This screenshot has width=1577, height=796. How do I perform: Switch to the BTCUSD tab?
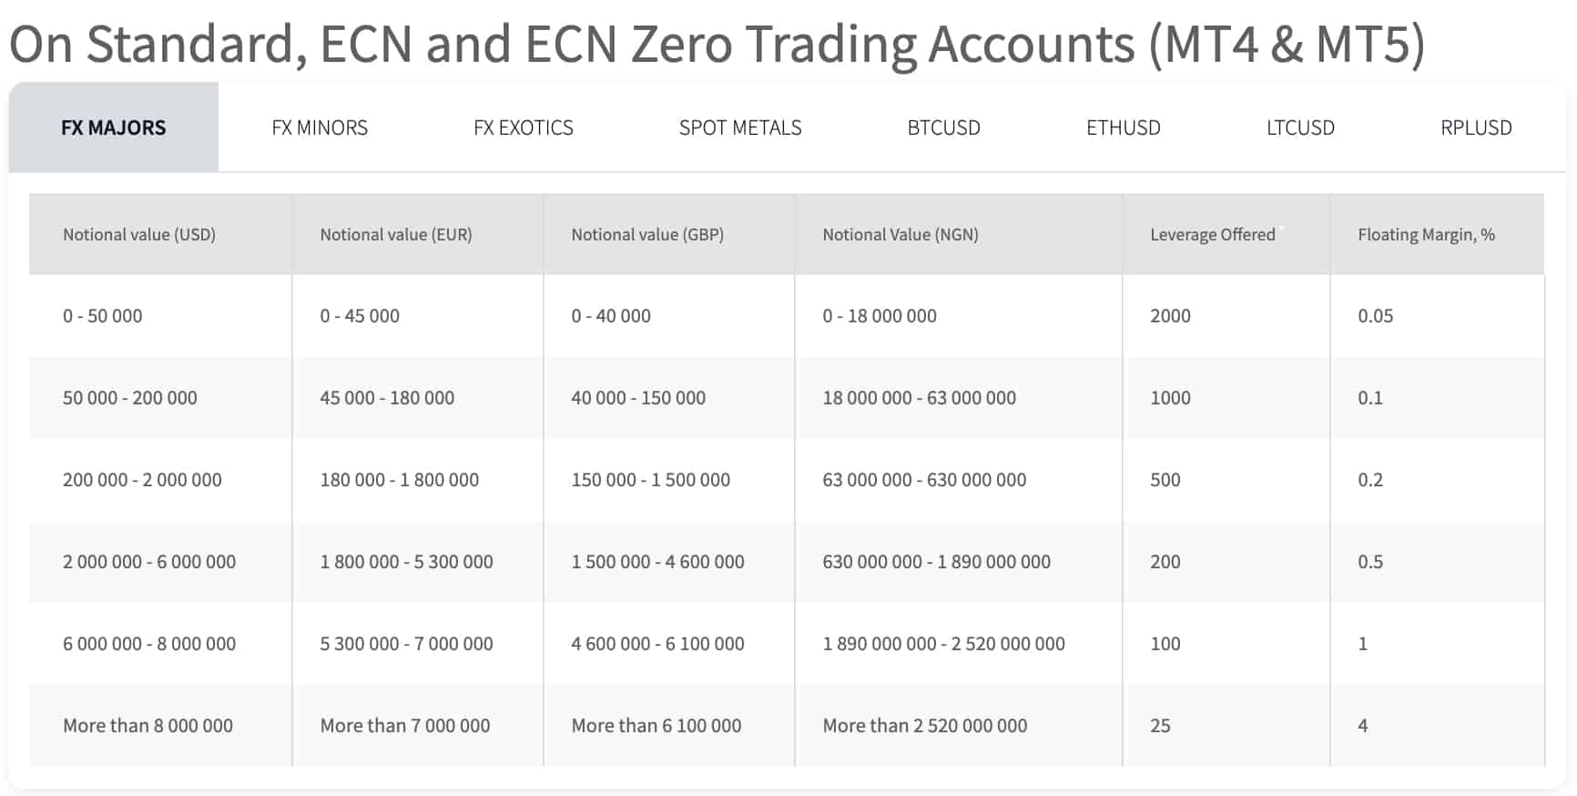pyautogui.click(x=944, y=128)
